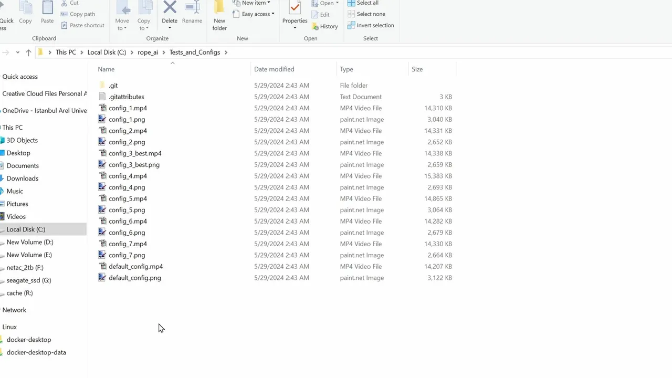Click the Delete icon in the ribbon
This screenshot has width=672, height=378.
pyautogui.click(x=170, y=8)
